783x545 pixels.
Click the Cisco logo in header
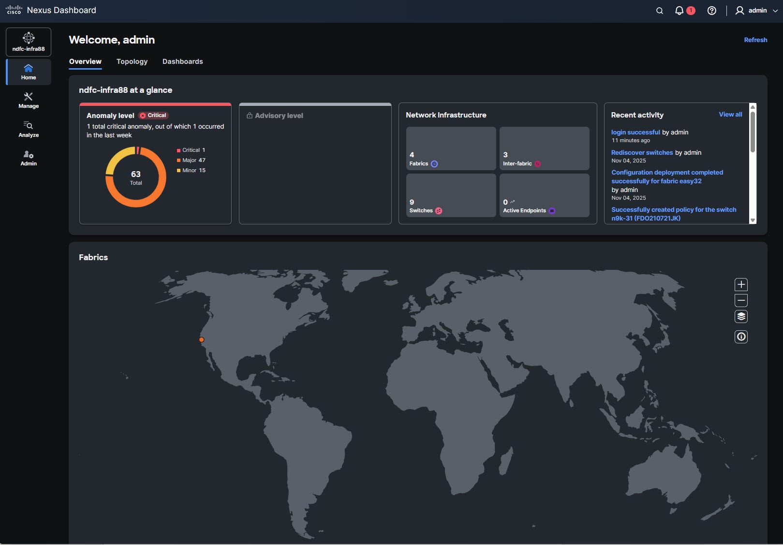pyautogui.click(x=14, y=10)
